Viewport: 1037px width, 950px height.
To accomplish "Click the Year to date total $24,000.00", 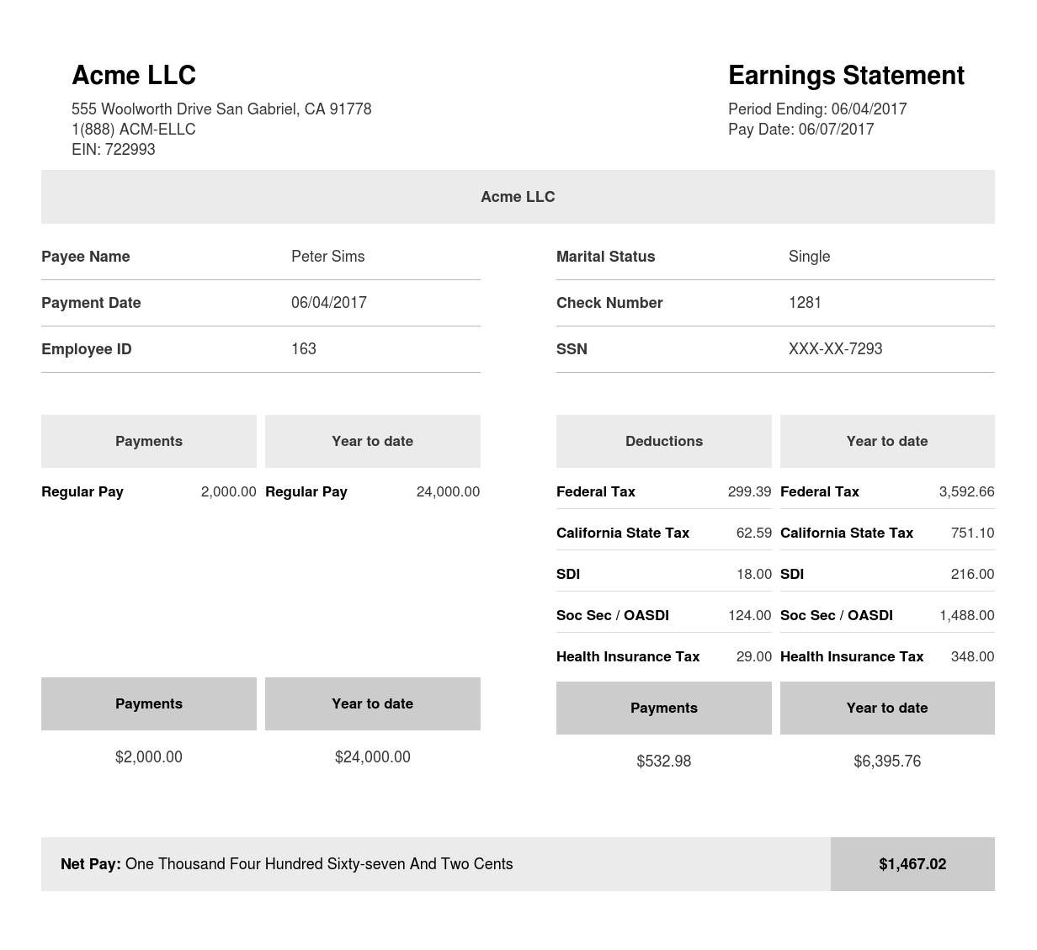I will pyautogui.click(x=372, y=756).
